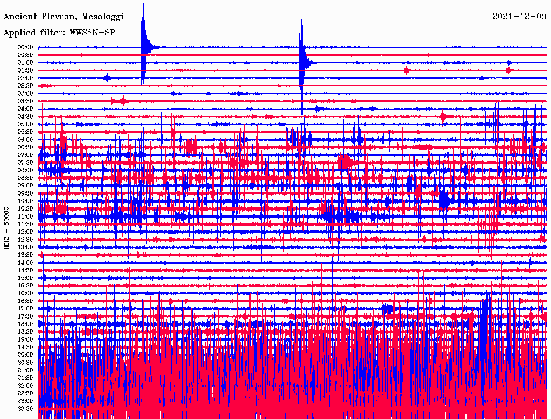Viewport: 551px width, 419px height.
Task: Select the 18:30 time label
Action: click(25, 332)
